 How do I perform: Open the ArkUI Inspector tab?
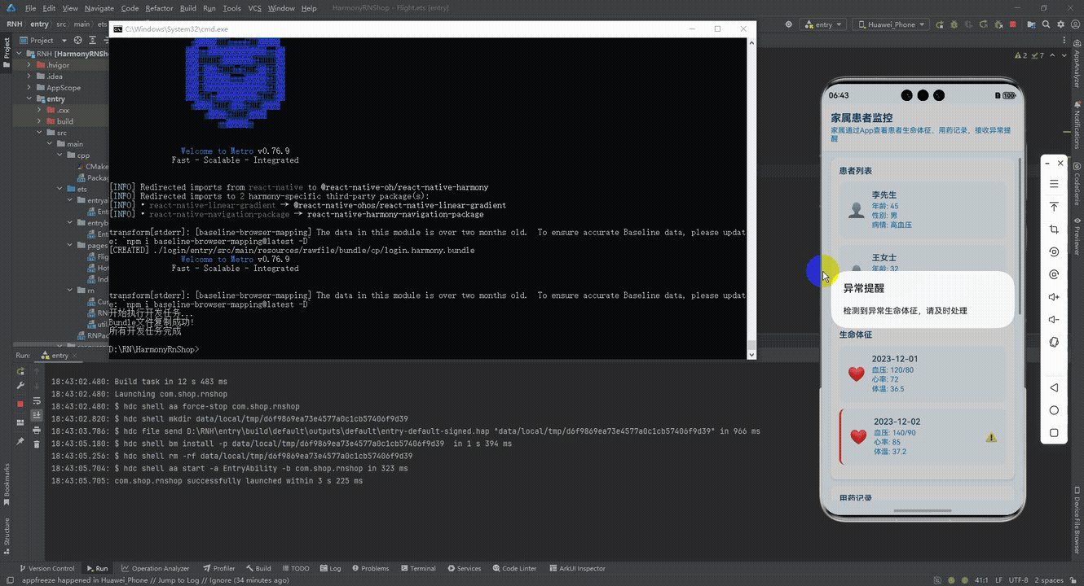(576, 569)
